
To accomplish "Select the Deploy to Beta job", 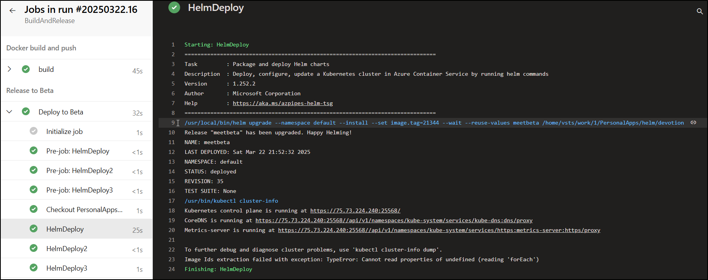I will [77, 112].
